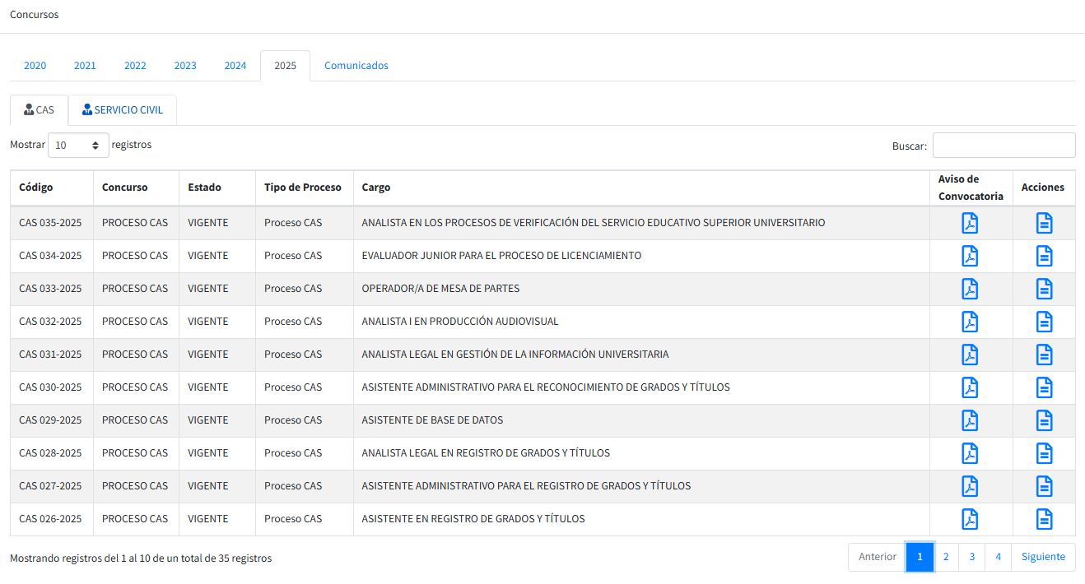Click the Acciones document icon for CAS 030-2025
This screenshot has height=584, width=1085.
pos(1044,387)
